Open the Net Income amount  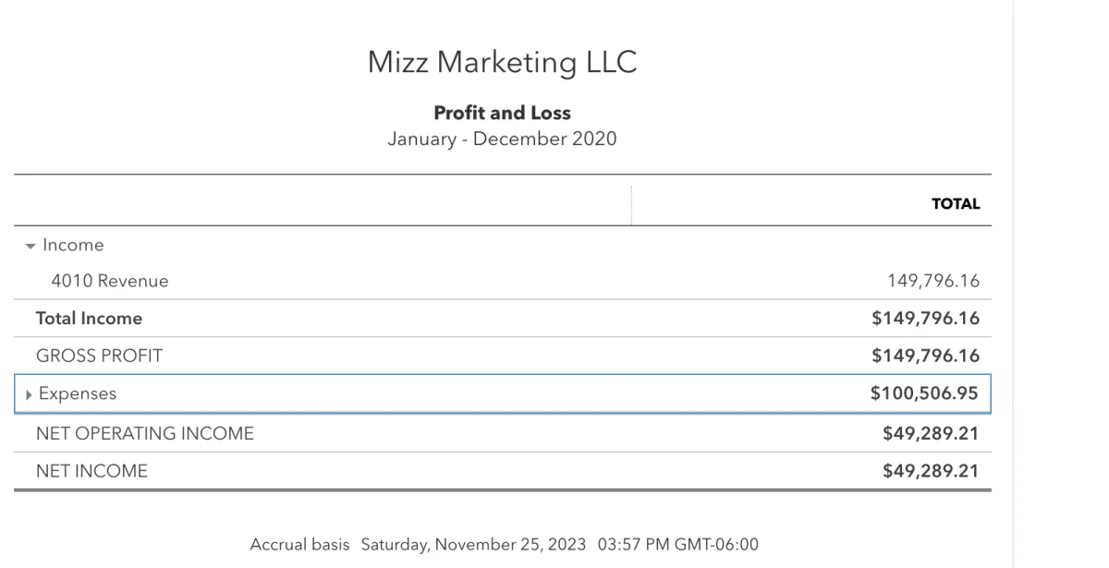(x=930, y=471)
